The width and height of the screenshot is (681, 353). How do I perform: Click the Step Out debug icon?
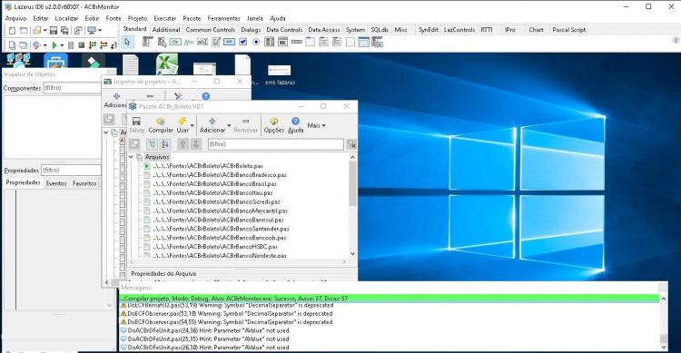pyautogui.click(x=113, y=45)
